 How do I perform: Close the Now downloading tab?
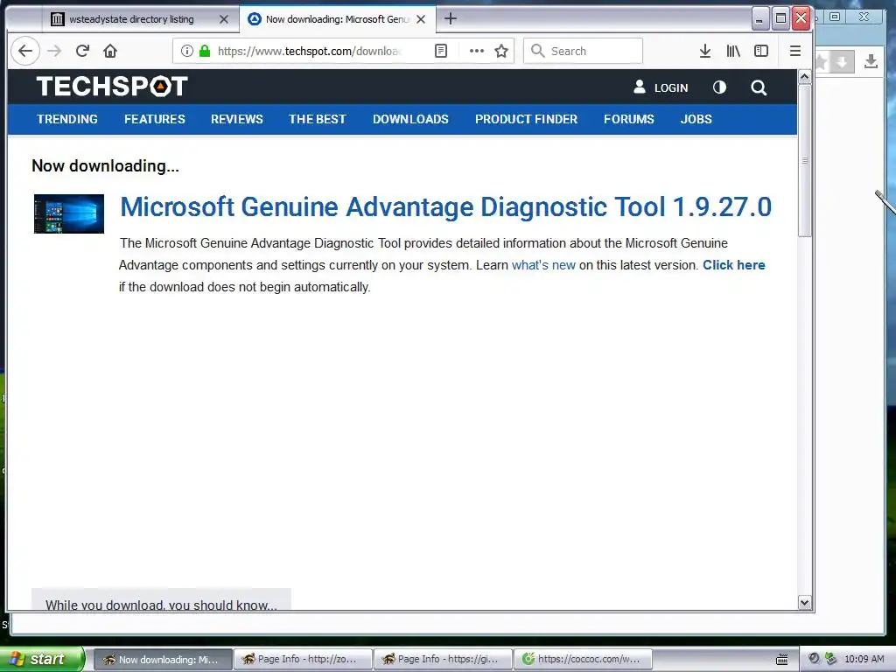421,19
